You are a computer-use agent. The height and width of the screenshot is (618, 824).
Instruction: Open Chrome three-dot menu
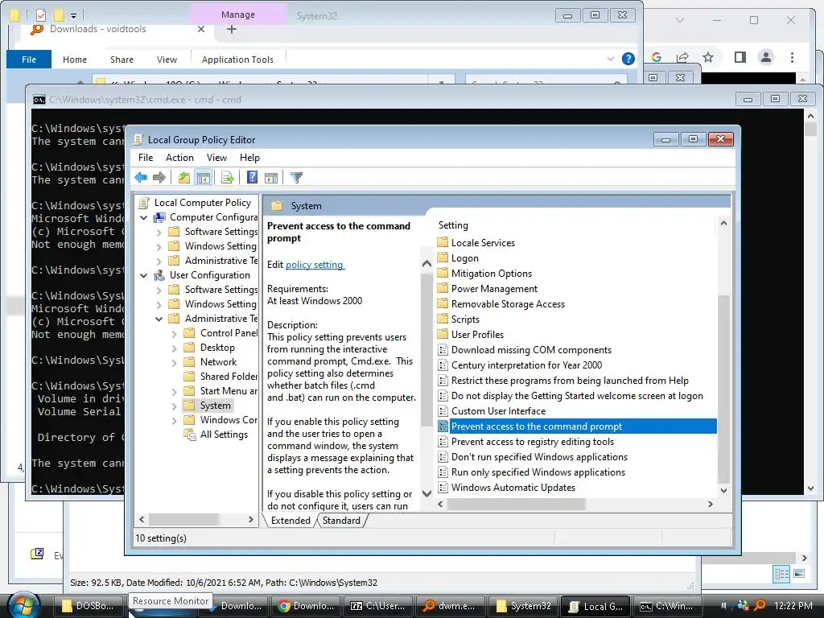pyautogui.click(x=792, y=57)
